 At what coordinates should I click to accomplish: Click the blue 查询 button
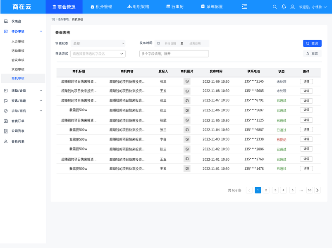click(312, 43)
